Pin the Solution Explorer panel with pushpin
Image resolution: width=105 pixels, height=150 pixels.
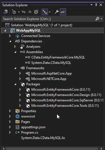click(x=96, y=5)
